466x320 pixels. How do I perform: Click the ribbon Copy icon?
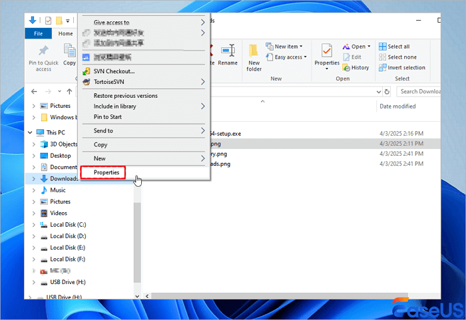(x=70, y=50)
